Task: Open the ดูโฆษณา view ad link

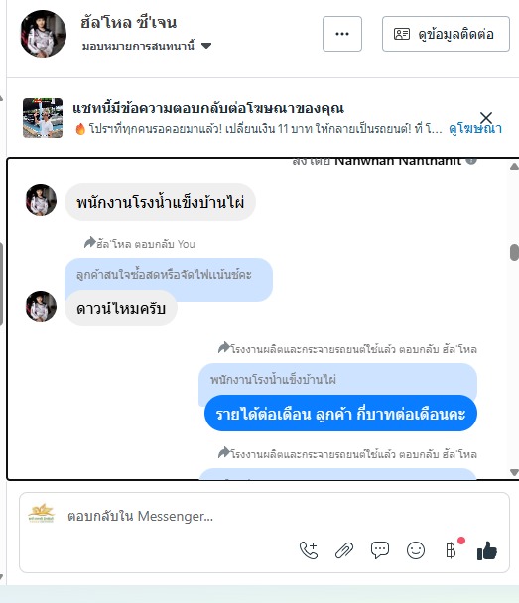Action: click(475, 129)
